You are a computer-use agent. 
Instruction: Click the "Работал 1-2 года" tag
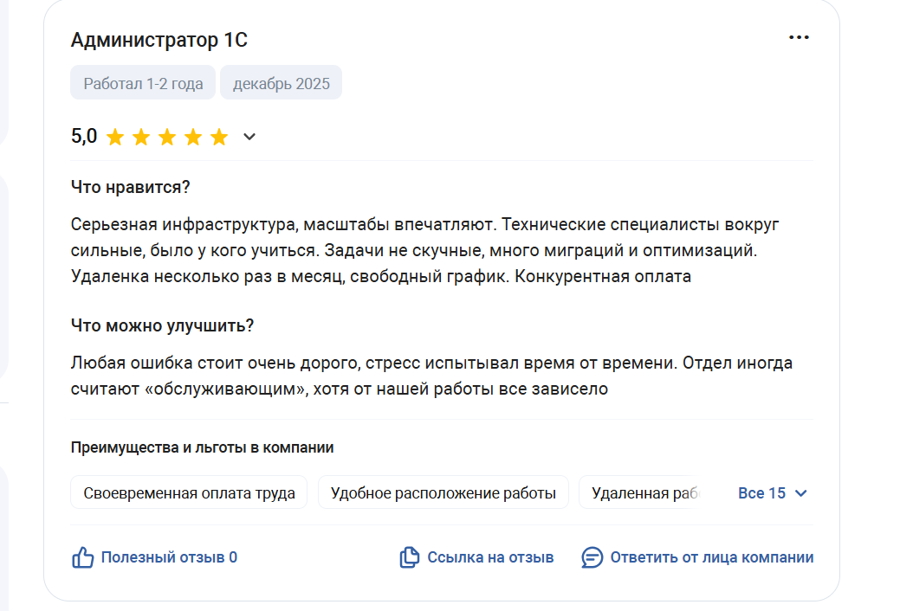[x=144, y=84]
